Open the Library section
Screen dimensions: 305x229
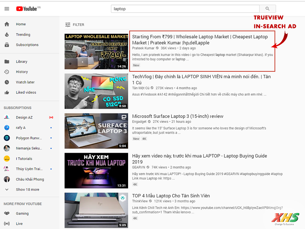point(21,61)
